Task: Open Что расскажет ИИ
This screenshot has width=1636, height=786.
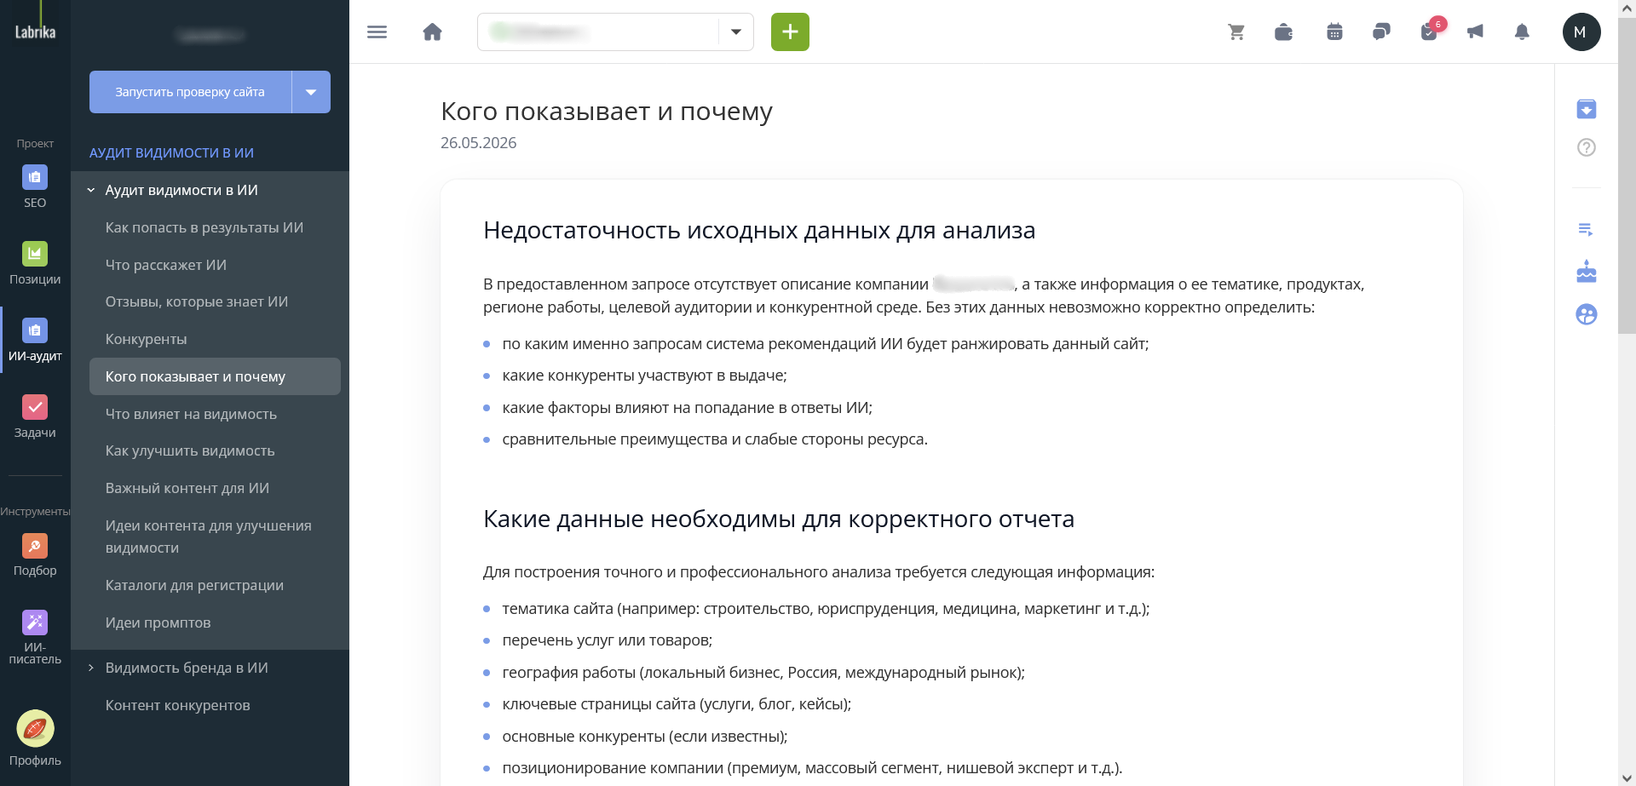Action: pyautogui.click(x=166, y=265)
